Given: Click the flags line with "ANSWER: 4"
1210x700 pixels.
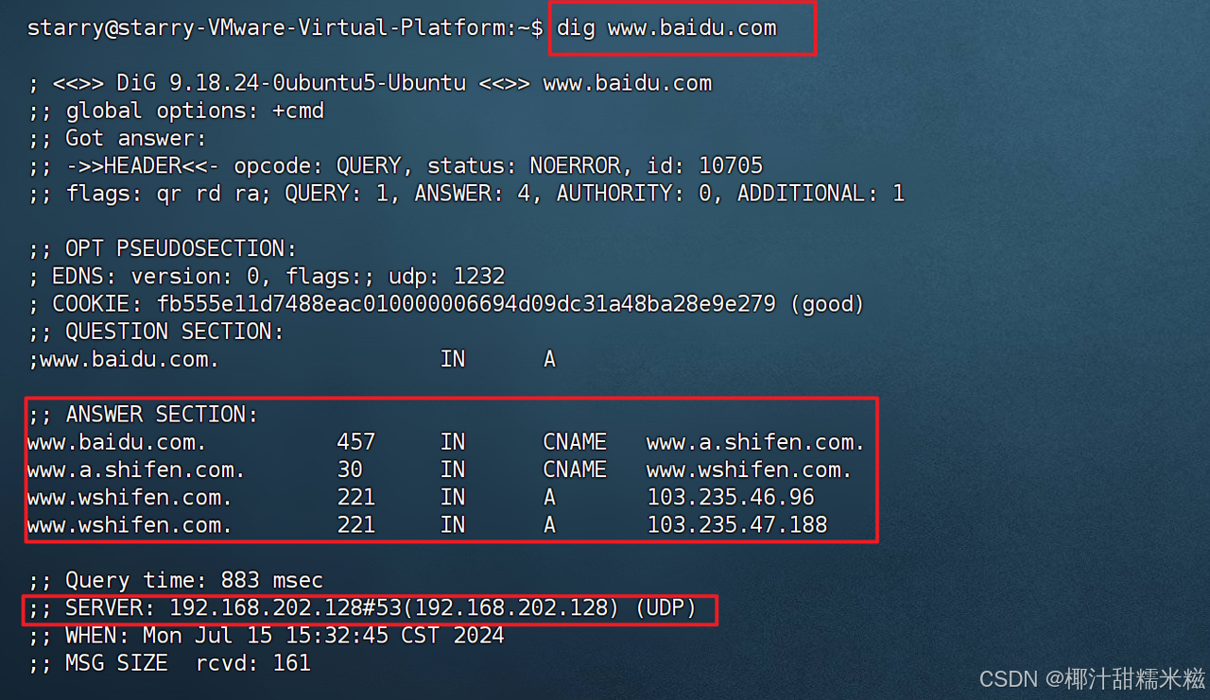Looking at the screenshot, I should click(466, 194).
